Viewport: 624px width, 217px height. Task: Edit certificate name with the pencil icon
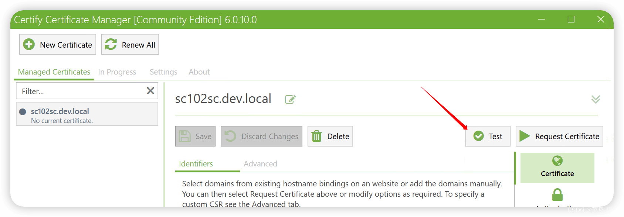point(290,99)
